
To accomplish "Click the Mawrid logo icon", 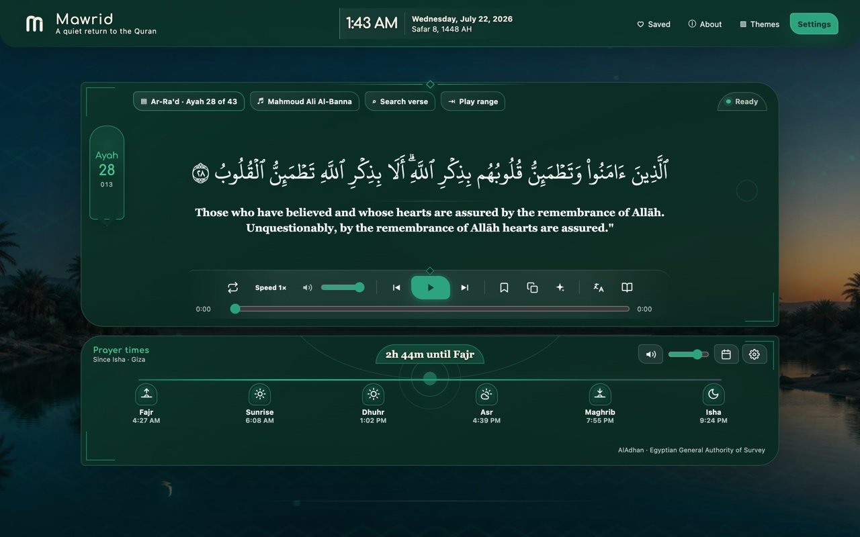I will 34,24.
